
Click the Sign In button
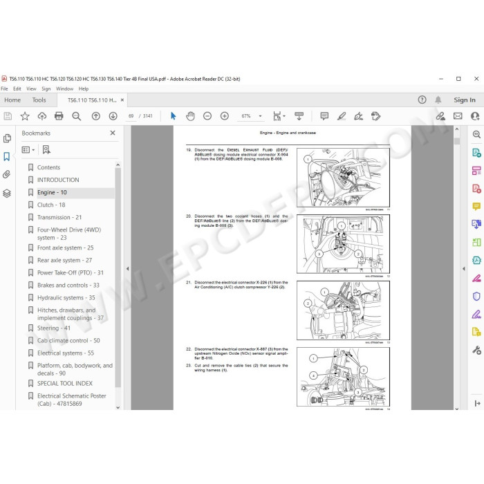(464, 100)
